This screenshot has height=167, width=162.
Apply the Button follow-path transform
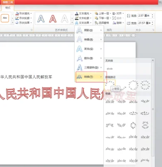145,85
